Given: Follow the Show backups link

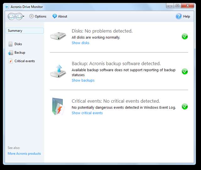Looking at the screenshot, I should (x=83, y=80).
